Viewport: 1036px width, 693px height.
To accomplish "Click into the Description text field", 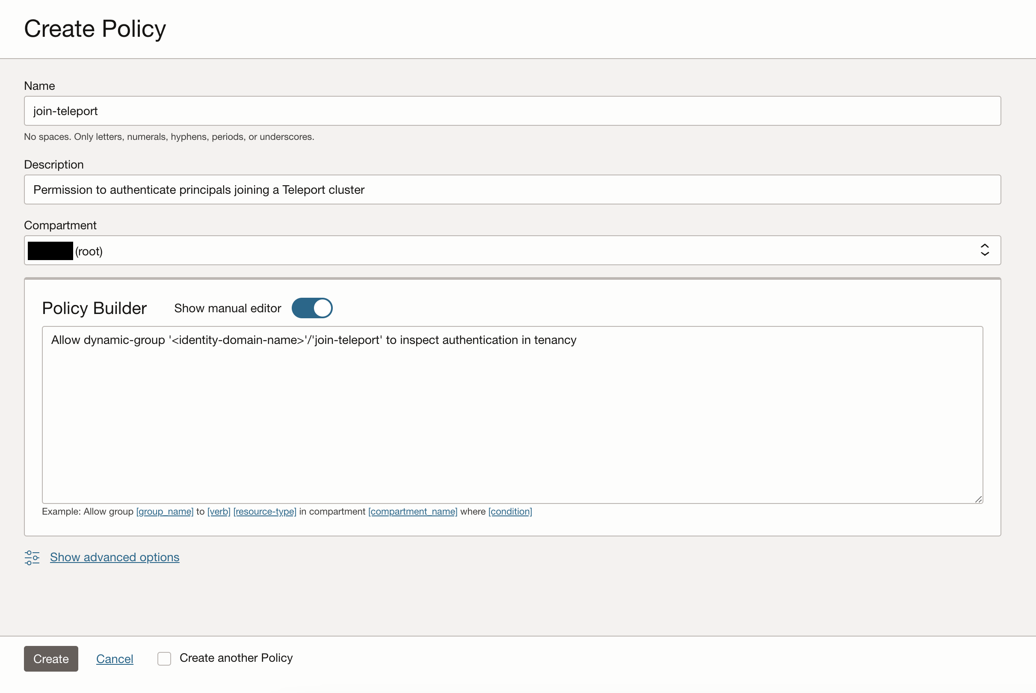I will click(512, 190).
